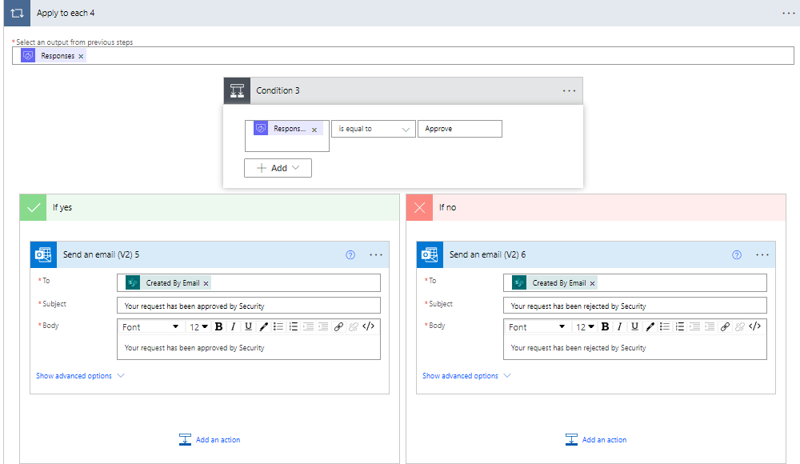Remove Created By Email token in email 6
This screenshot has width=800, height=464.
(x=592, y=283)
